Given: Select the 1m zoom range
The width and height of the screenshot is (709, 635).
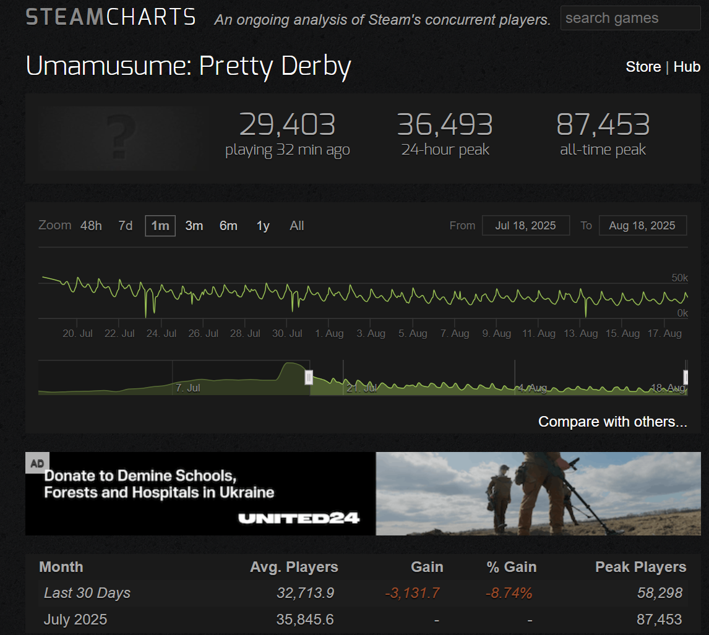Looking at the screenshot, I should (x=160, y=226).
